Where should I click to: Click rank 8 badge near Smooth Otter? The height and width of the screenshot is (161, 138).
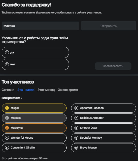(x=76, y=128)
